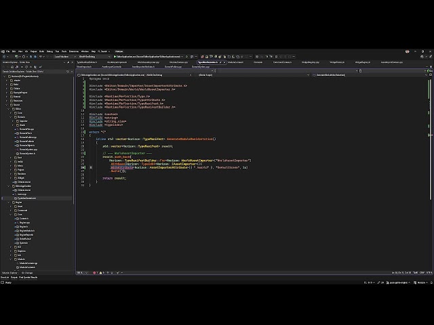
Task: Open the Build menu
Action: pos(41,51)
